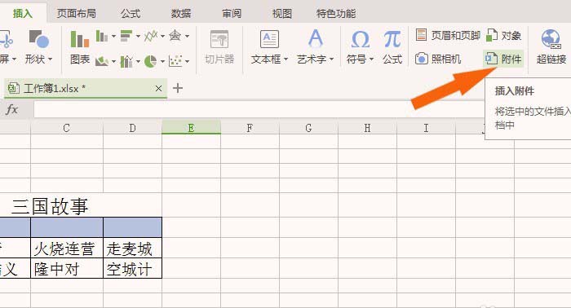Add a new document tab with plus button

click(178, 88)
